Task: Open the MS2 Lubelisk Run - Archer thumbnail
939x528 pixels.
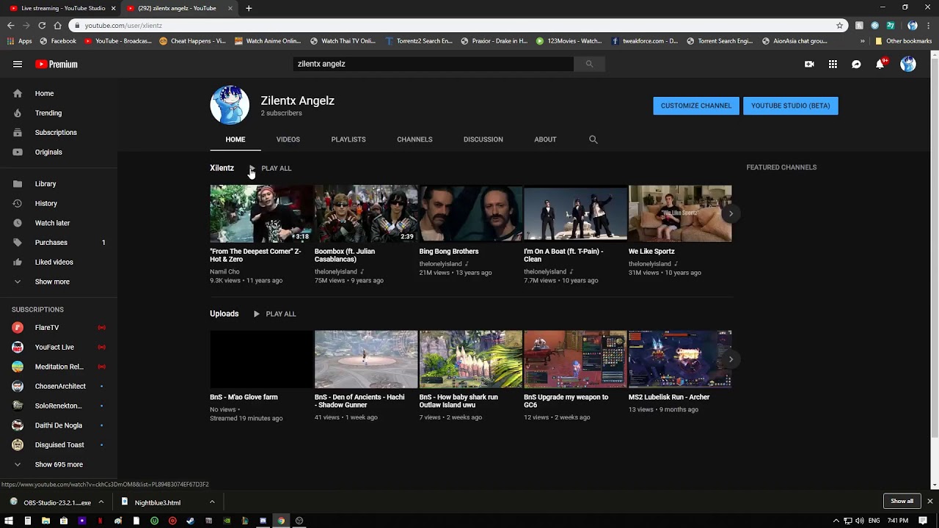Action: tap(680, 359)
